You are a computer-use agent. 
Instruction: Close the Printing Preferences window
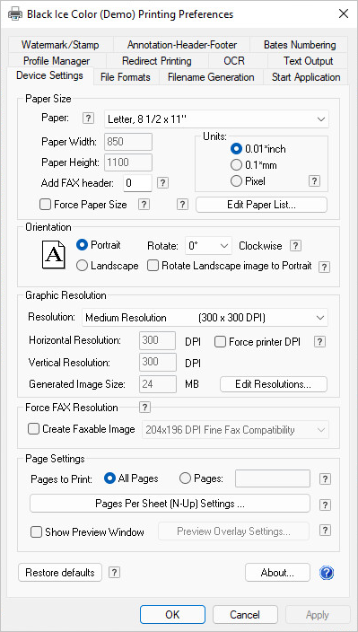(344, 14)
